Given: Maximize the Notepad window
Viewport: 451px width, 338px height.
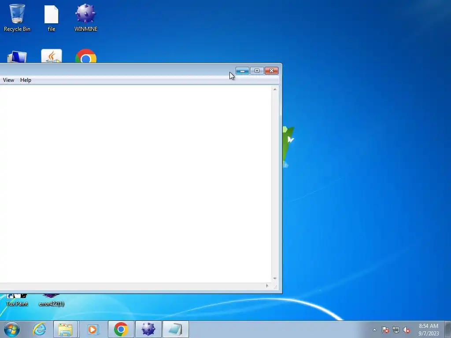Looking at the screenshot, I should click(257, 71).
